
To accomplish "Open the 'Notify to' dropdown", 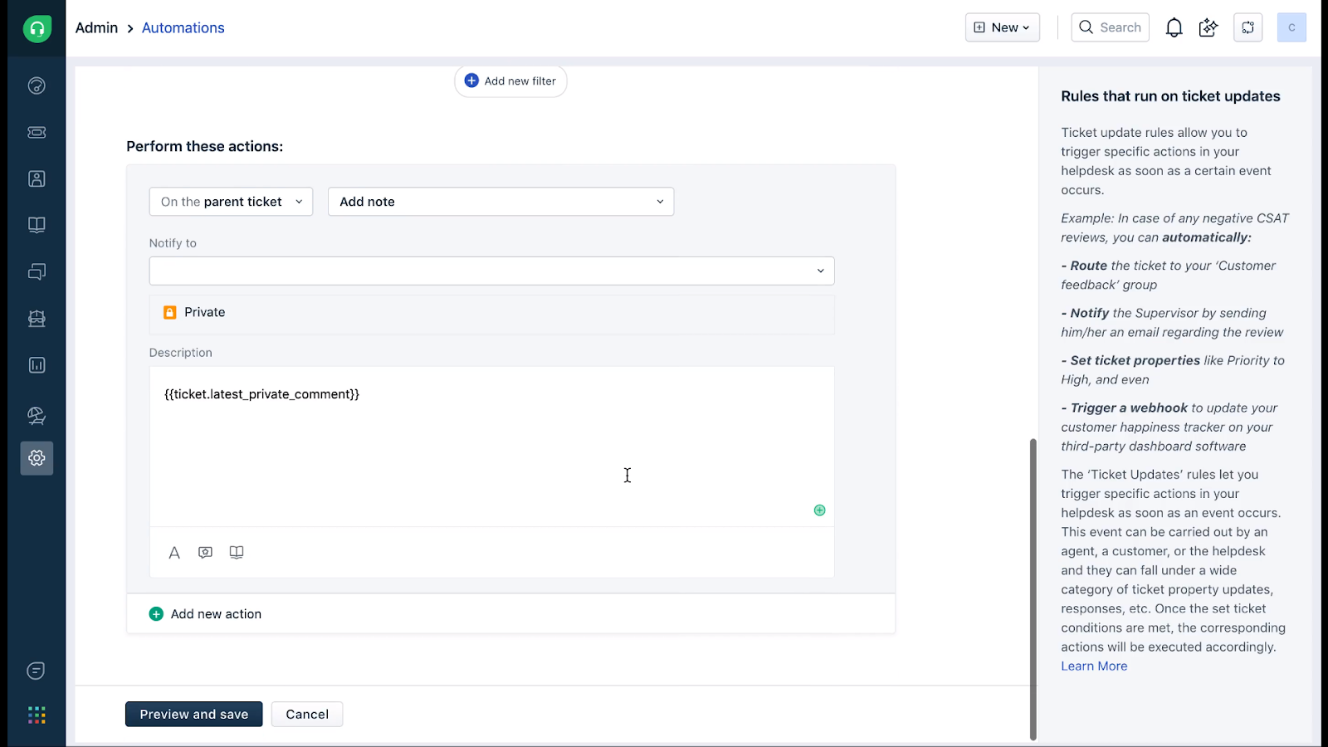I will point(491,271).
